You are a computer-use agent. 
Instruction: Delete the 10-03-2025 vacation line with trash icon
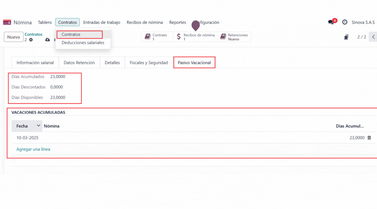pos(369,138)
